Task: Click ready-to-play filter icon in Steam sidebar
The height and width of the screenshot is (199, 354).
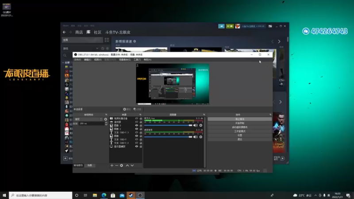Action: [x=108, y=49]
